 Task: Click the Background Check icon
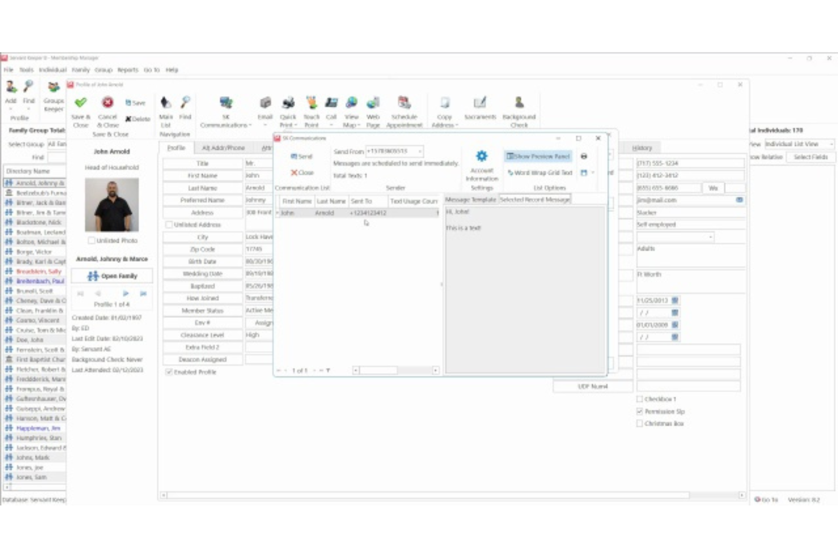[x=519, y=102]
